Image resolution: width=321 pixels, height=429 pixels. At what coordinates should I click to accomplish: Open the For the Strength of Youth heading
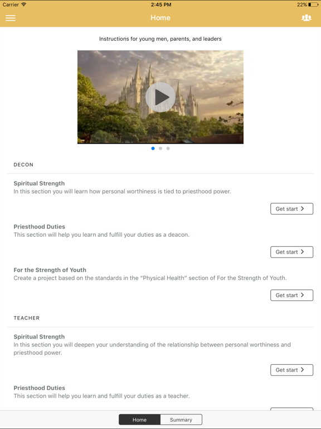pos(50,270)
